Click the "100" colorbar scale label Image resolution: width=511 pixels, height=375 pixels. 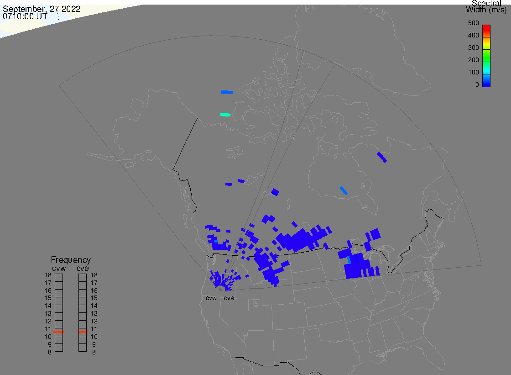tap(473, 73)
